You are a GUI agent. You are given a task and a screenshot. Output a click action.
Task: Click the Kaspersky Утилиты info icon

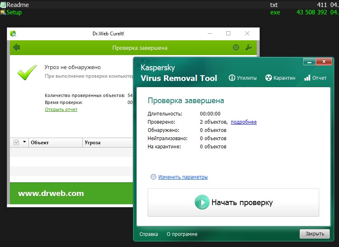coord(232,78)
